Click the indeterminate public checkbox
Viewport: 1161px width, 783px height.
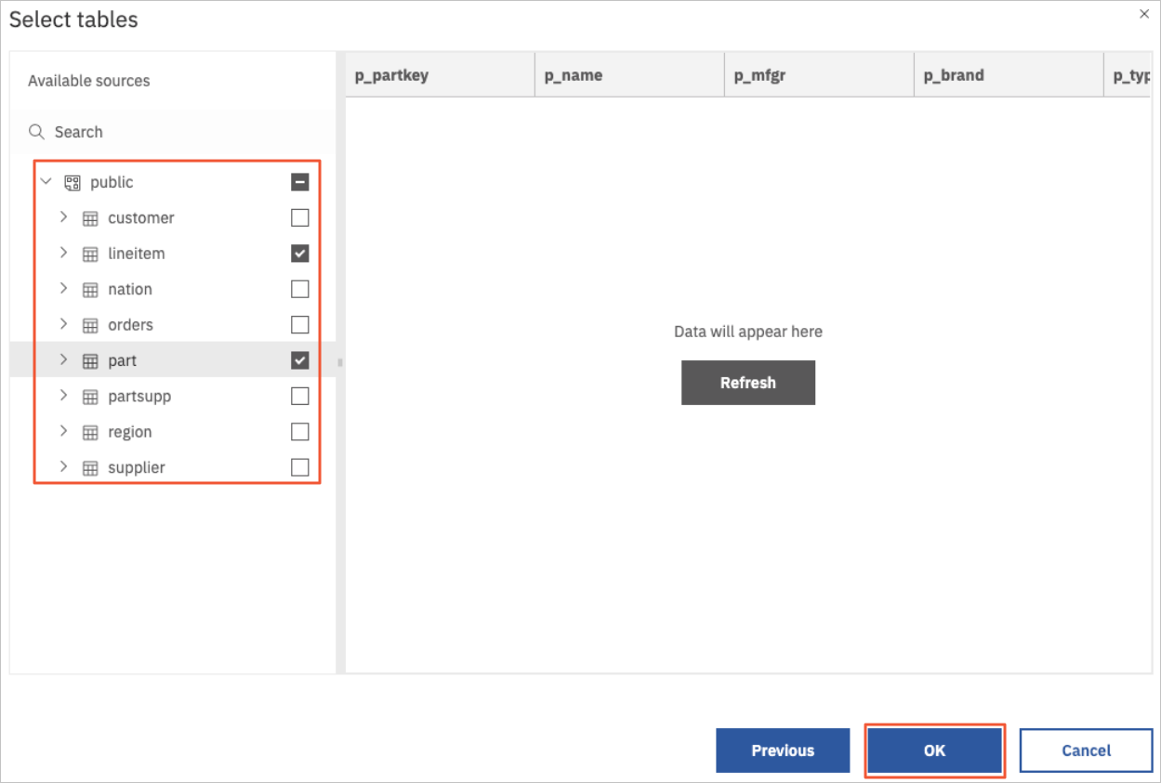[299, 182]
